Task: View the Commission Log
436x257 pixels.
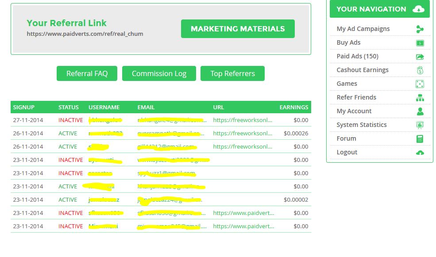Action: click(159, 73)
